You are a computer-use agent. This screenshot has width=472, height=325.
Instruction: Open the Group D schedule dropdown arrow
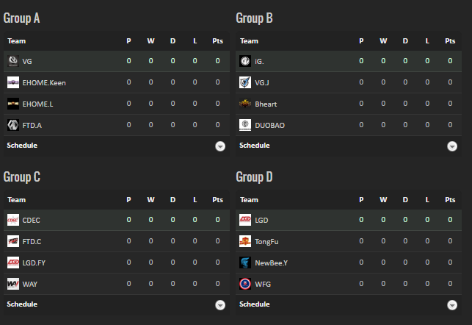tap(452, 305)
